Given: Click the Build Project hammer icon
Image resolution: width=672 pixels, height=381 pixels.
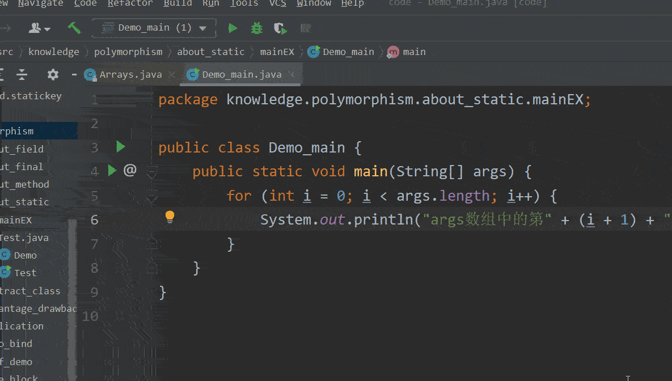Looking at the screenshot, I should coord(74,28).
